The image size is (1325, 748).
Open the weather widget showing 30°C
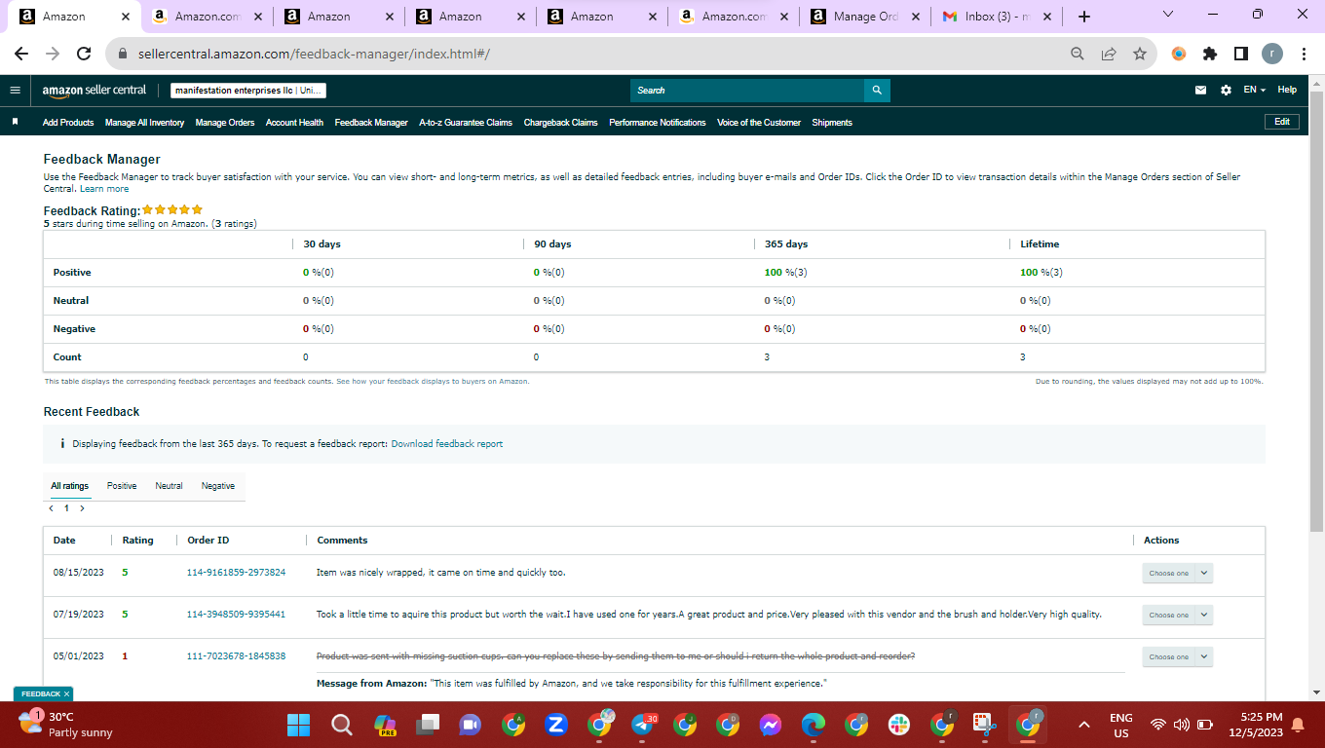pyautogui.click(x=66, y=724)
